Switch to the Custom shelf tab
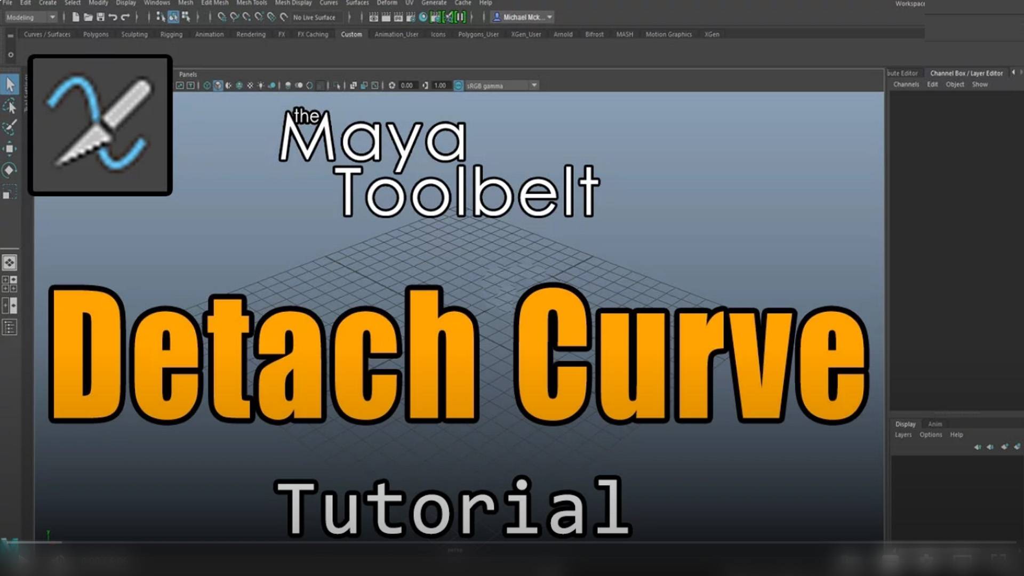Viewport: 1024px width, 576px height. [x=351, y=34]
